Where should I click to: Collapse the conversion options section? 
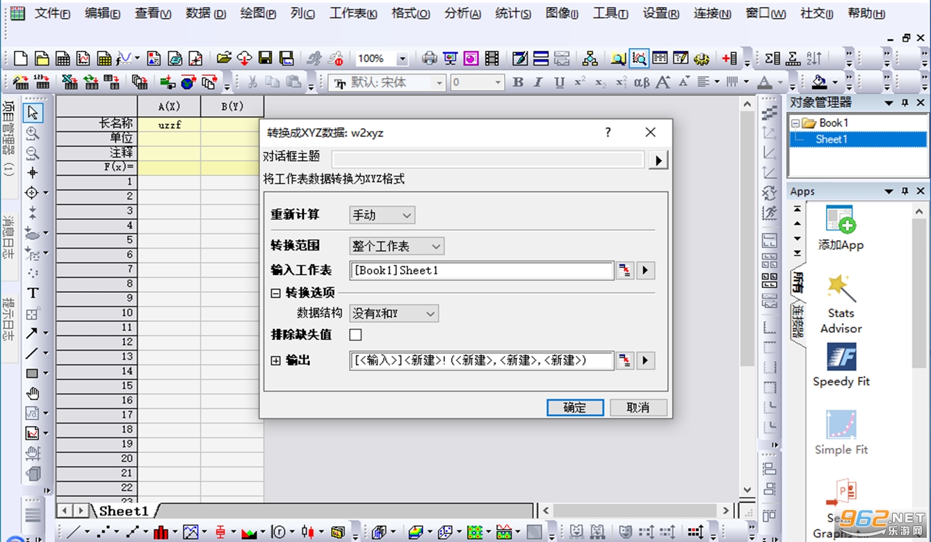[x=275, y=294]
